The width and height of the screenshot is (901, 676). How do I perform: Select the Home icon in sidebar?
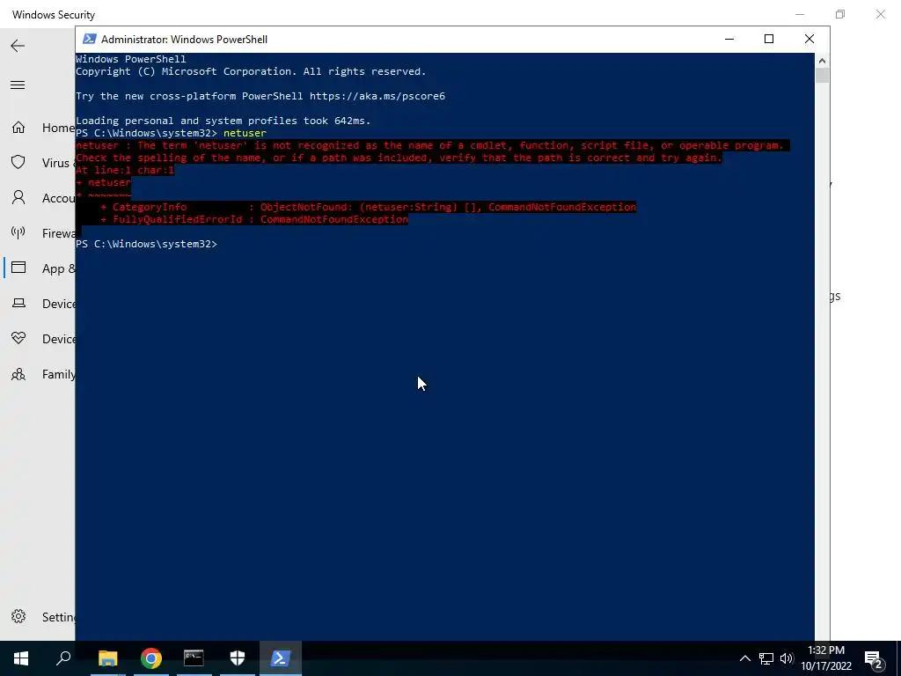18,127
